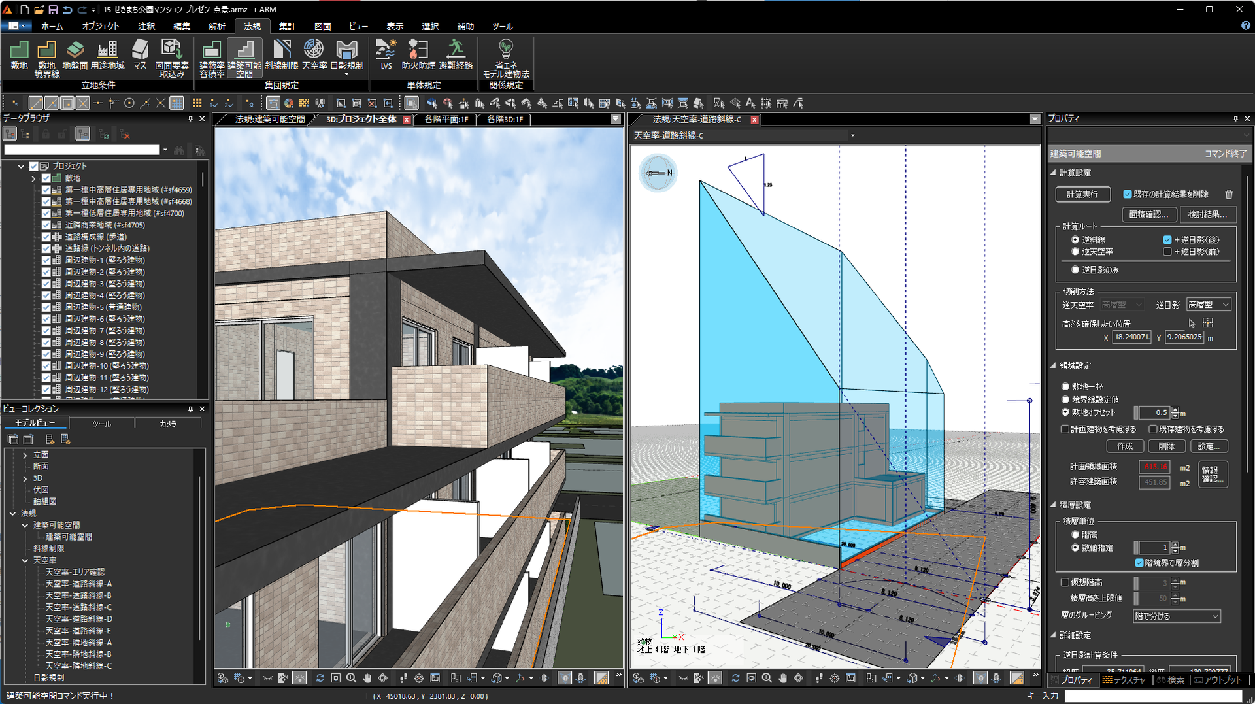The width and height of the screenshot is (1255, 704).
Task: Click the 計算実行 button
Action: coord(1082,194)
